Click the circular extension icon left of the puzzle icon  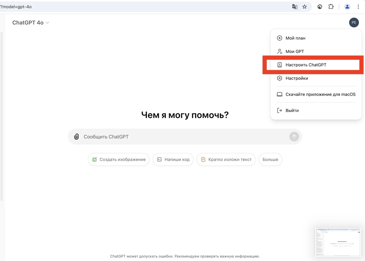(320, 7)
